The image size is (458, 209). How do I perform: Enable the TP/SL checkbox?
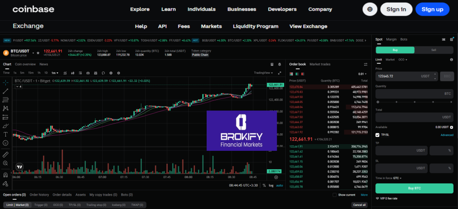pyautogui.click(x=378, y=135)
